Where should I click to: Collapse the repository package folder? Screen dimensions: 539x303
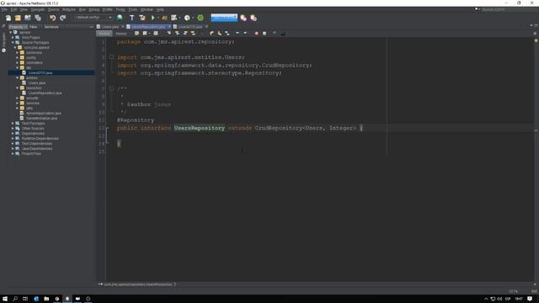pyautogui.click(x=18, y=88)
